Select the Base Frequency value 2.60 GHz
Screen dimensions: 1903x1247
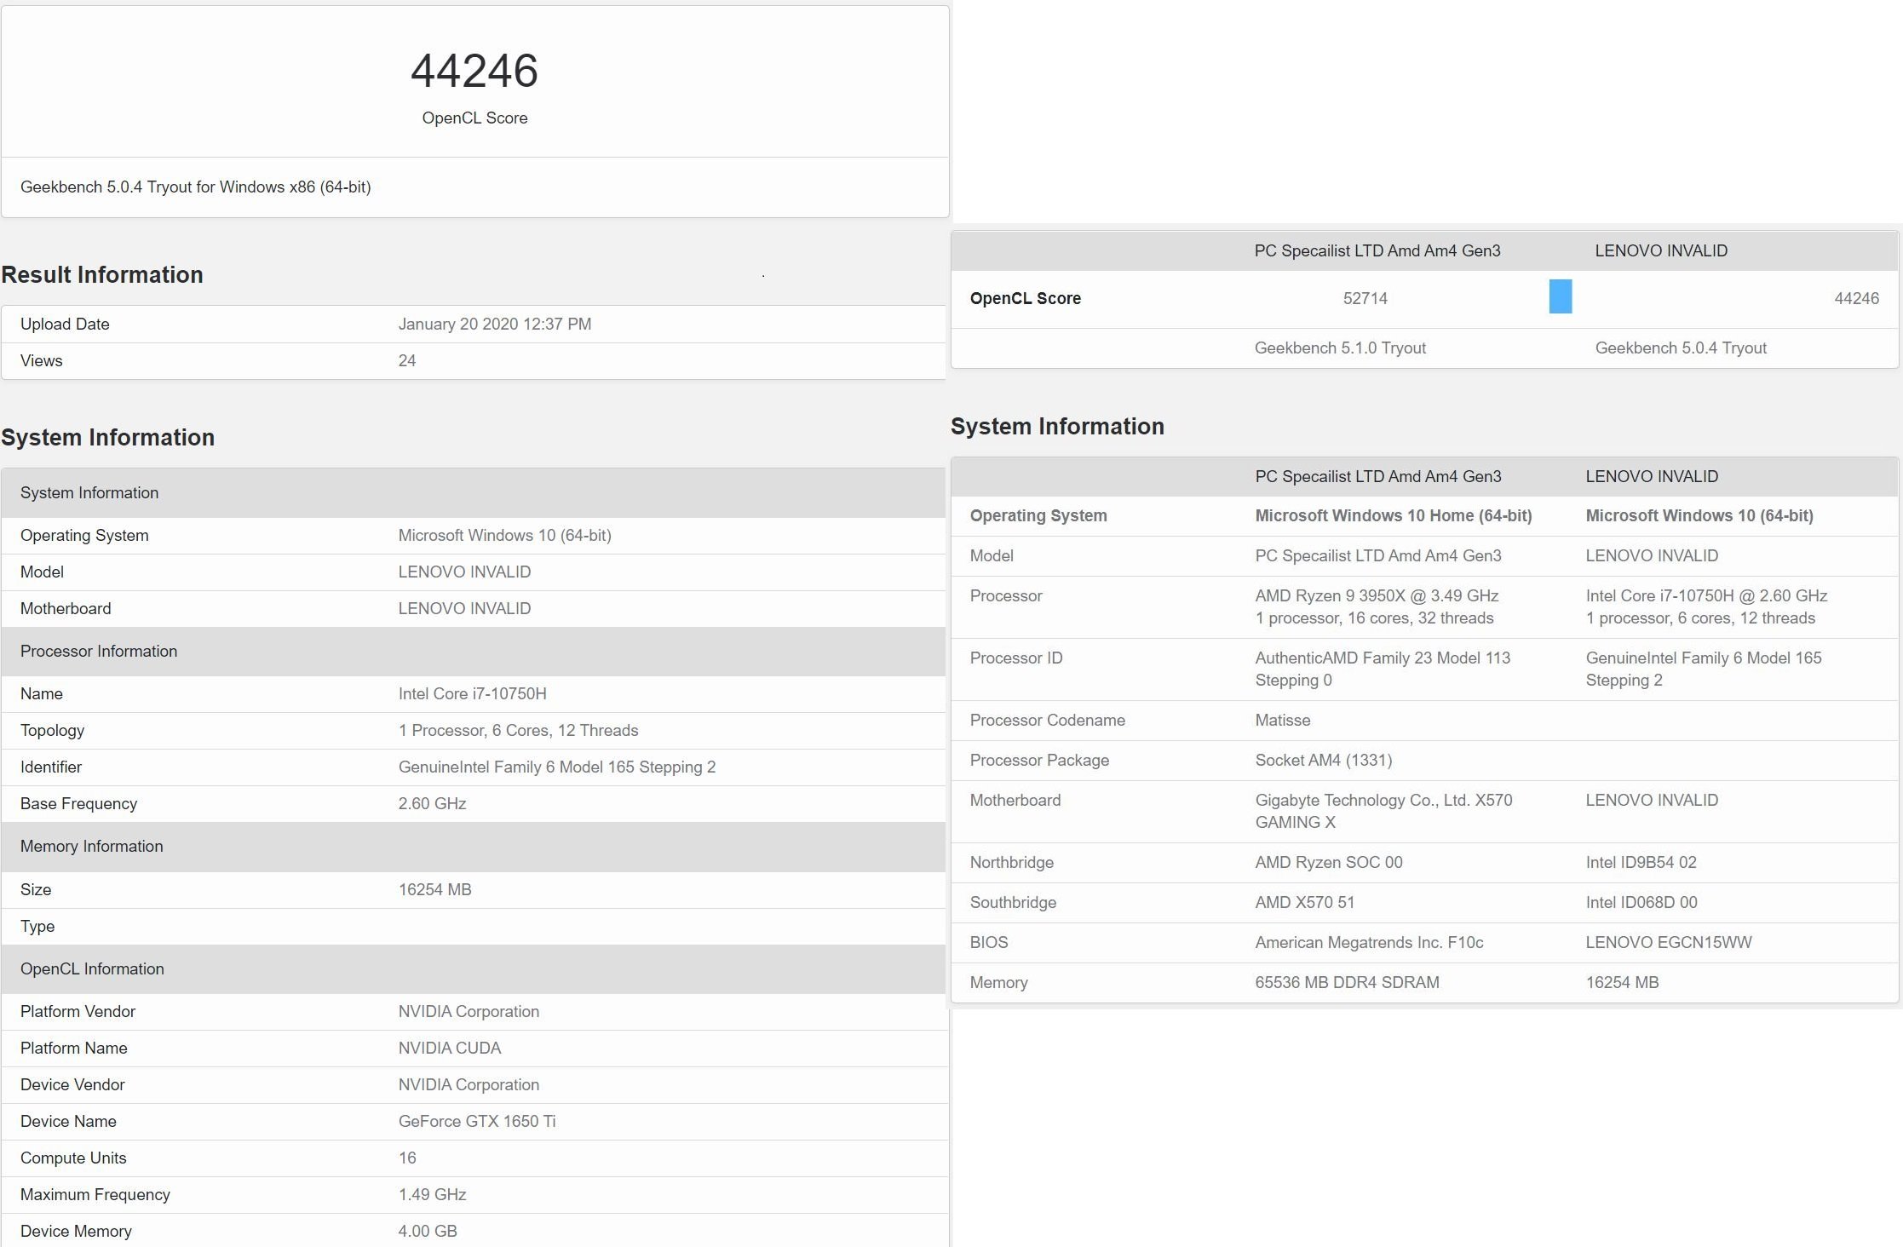point(432,804)
